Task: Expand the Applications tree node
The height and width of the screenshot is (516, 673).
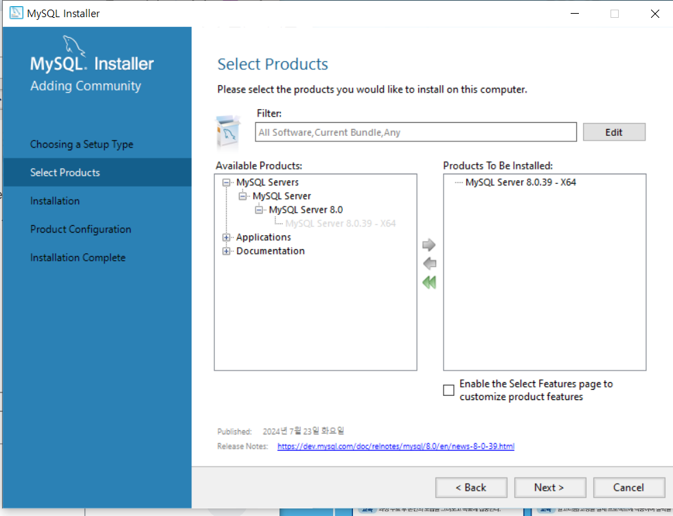Action: tap(226, 237)
